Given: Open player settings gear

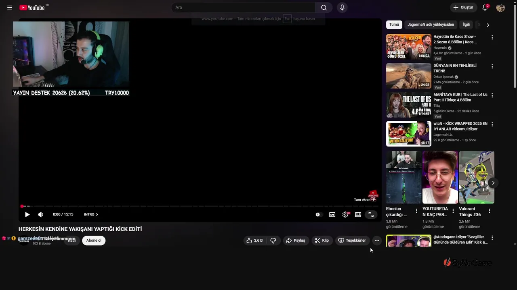Looking at the screenshot, I should coord(345,215).
